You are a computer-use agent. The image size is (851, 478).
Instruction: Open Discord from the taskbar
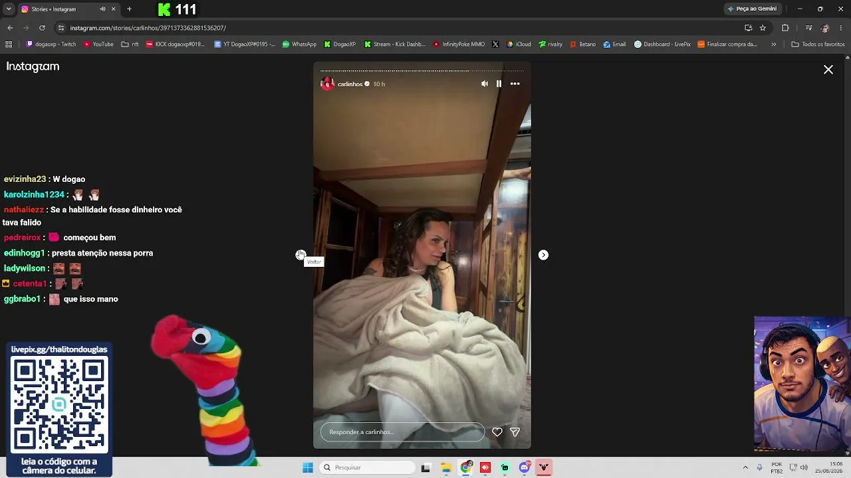(x=525, y=467)
